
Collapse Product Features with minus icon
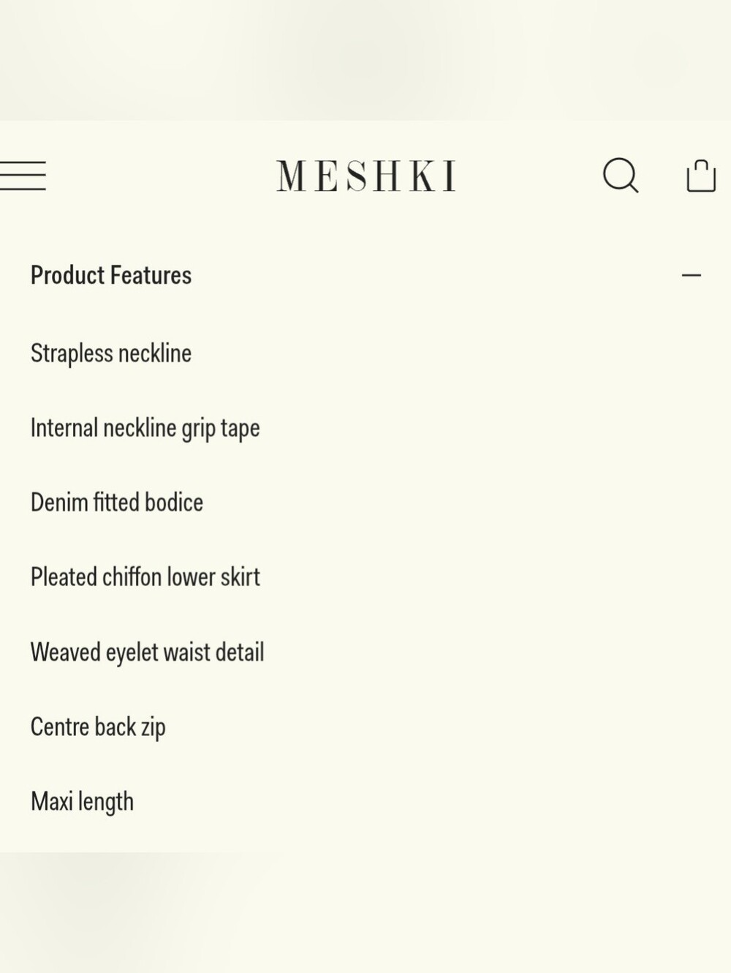[x=692, y=276]
